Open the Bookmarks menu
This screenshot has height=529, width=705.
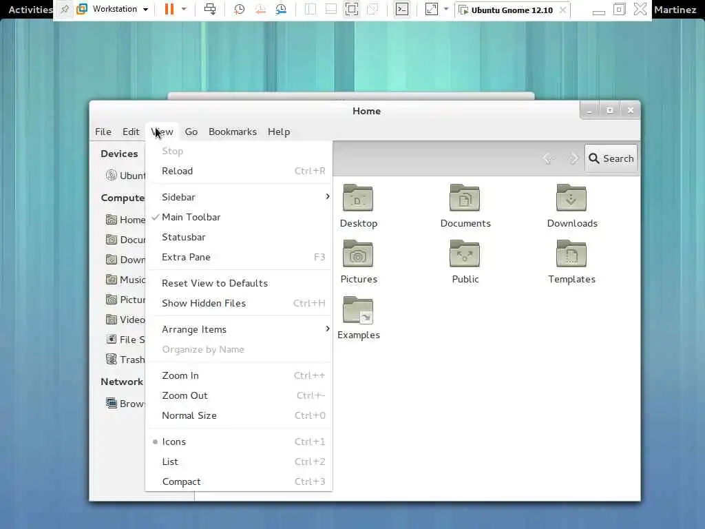pos(233,132)
